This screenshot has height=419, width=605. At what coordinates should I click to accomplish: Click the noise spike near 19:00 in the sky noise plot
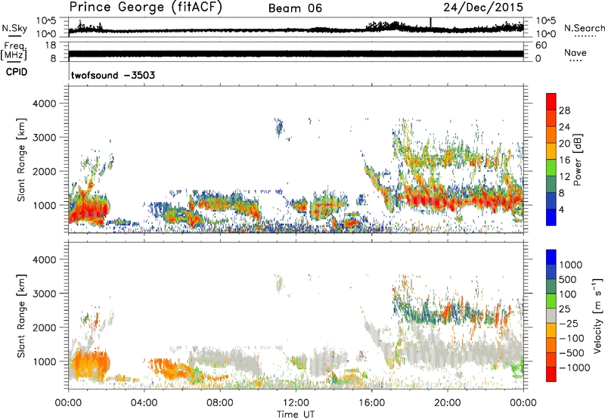tap(430, 23)
